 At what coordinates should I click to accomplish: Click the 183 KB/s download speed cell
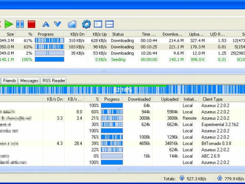pos(77,47)
